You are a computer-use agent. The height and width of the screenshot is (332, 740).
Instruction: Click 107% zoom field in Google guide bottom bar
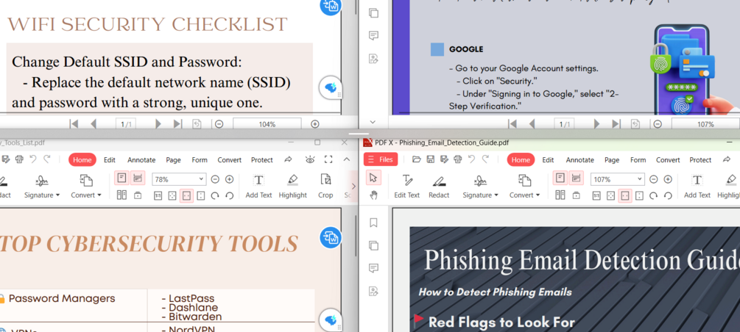[705, 124]
